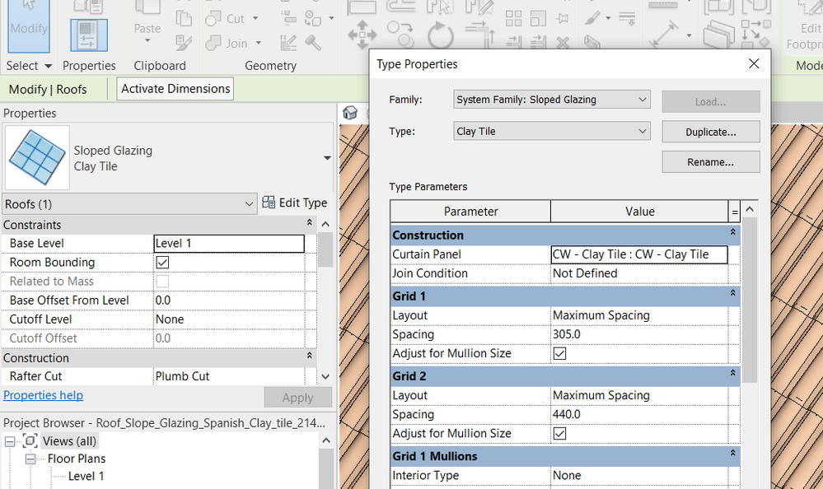Image resolution: width=823 pixels, height=489 pixels.
Task: Toggle Grid 1 Adjust for Mullion Size
Action: click(559, 354)
